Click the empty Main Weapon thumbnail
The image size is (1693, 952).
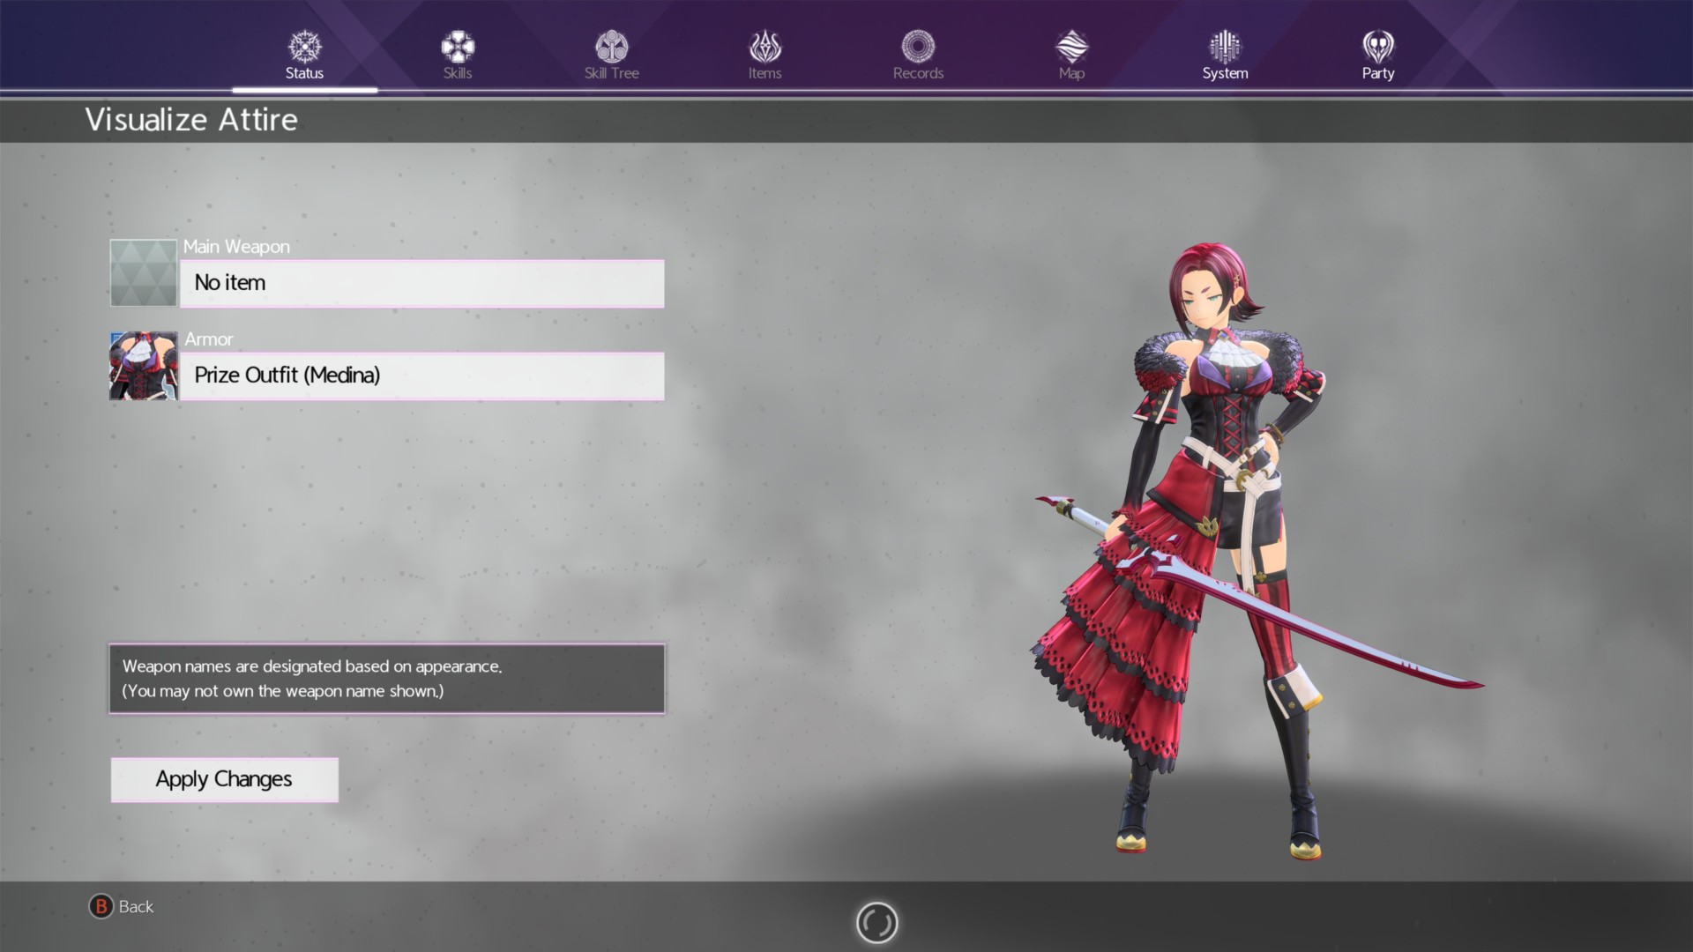144,273
